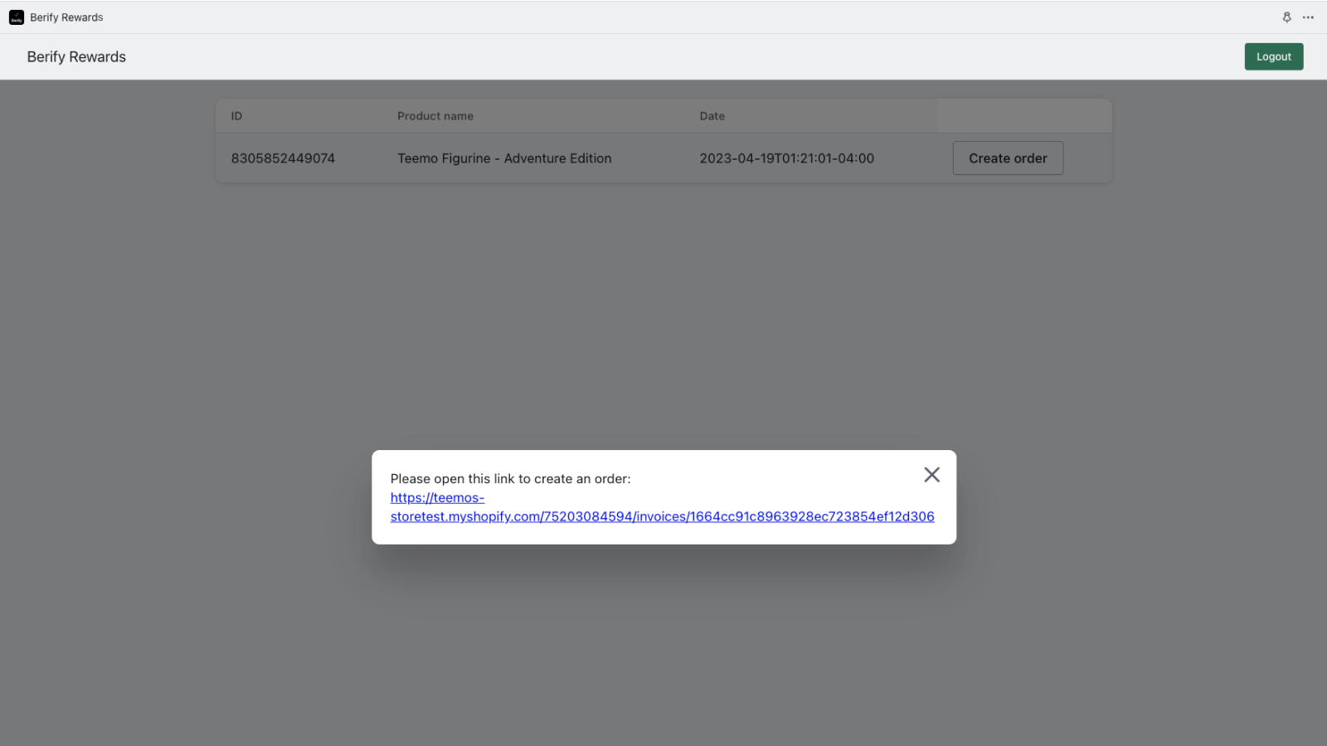Click the Date column header
Screen dimensions: 1327x746
click(712, 116)
